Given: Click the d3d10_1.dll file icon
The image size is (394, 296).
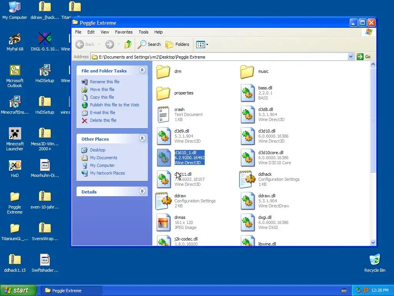Looking at the screenshot, I should click(x=164, y=158).
